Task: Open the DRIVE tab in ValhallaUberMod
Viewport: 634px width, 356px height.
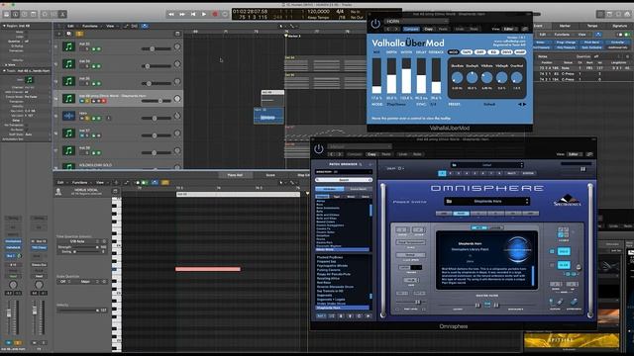Action: coord(506,52)
